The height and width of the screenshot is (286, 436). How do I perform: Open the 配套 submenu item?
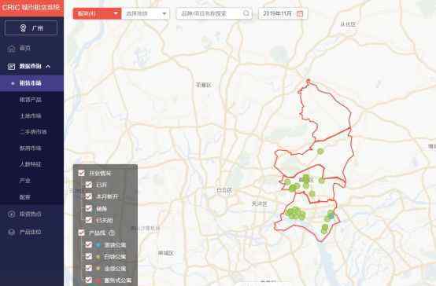pos(25,197)
